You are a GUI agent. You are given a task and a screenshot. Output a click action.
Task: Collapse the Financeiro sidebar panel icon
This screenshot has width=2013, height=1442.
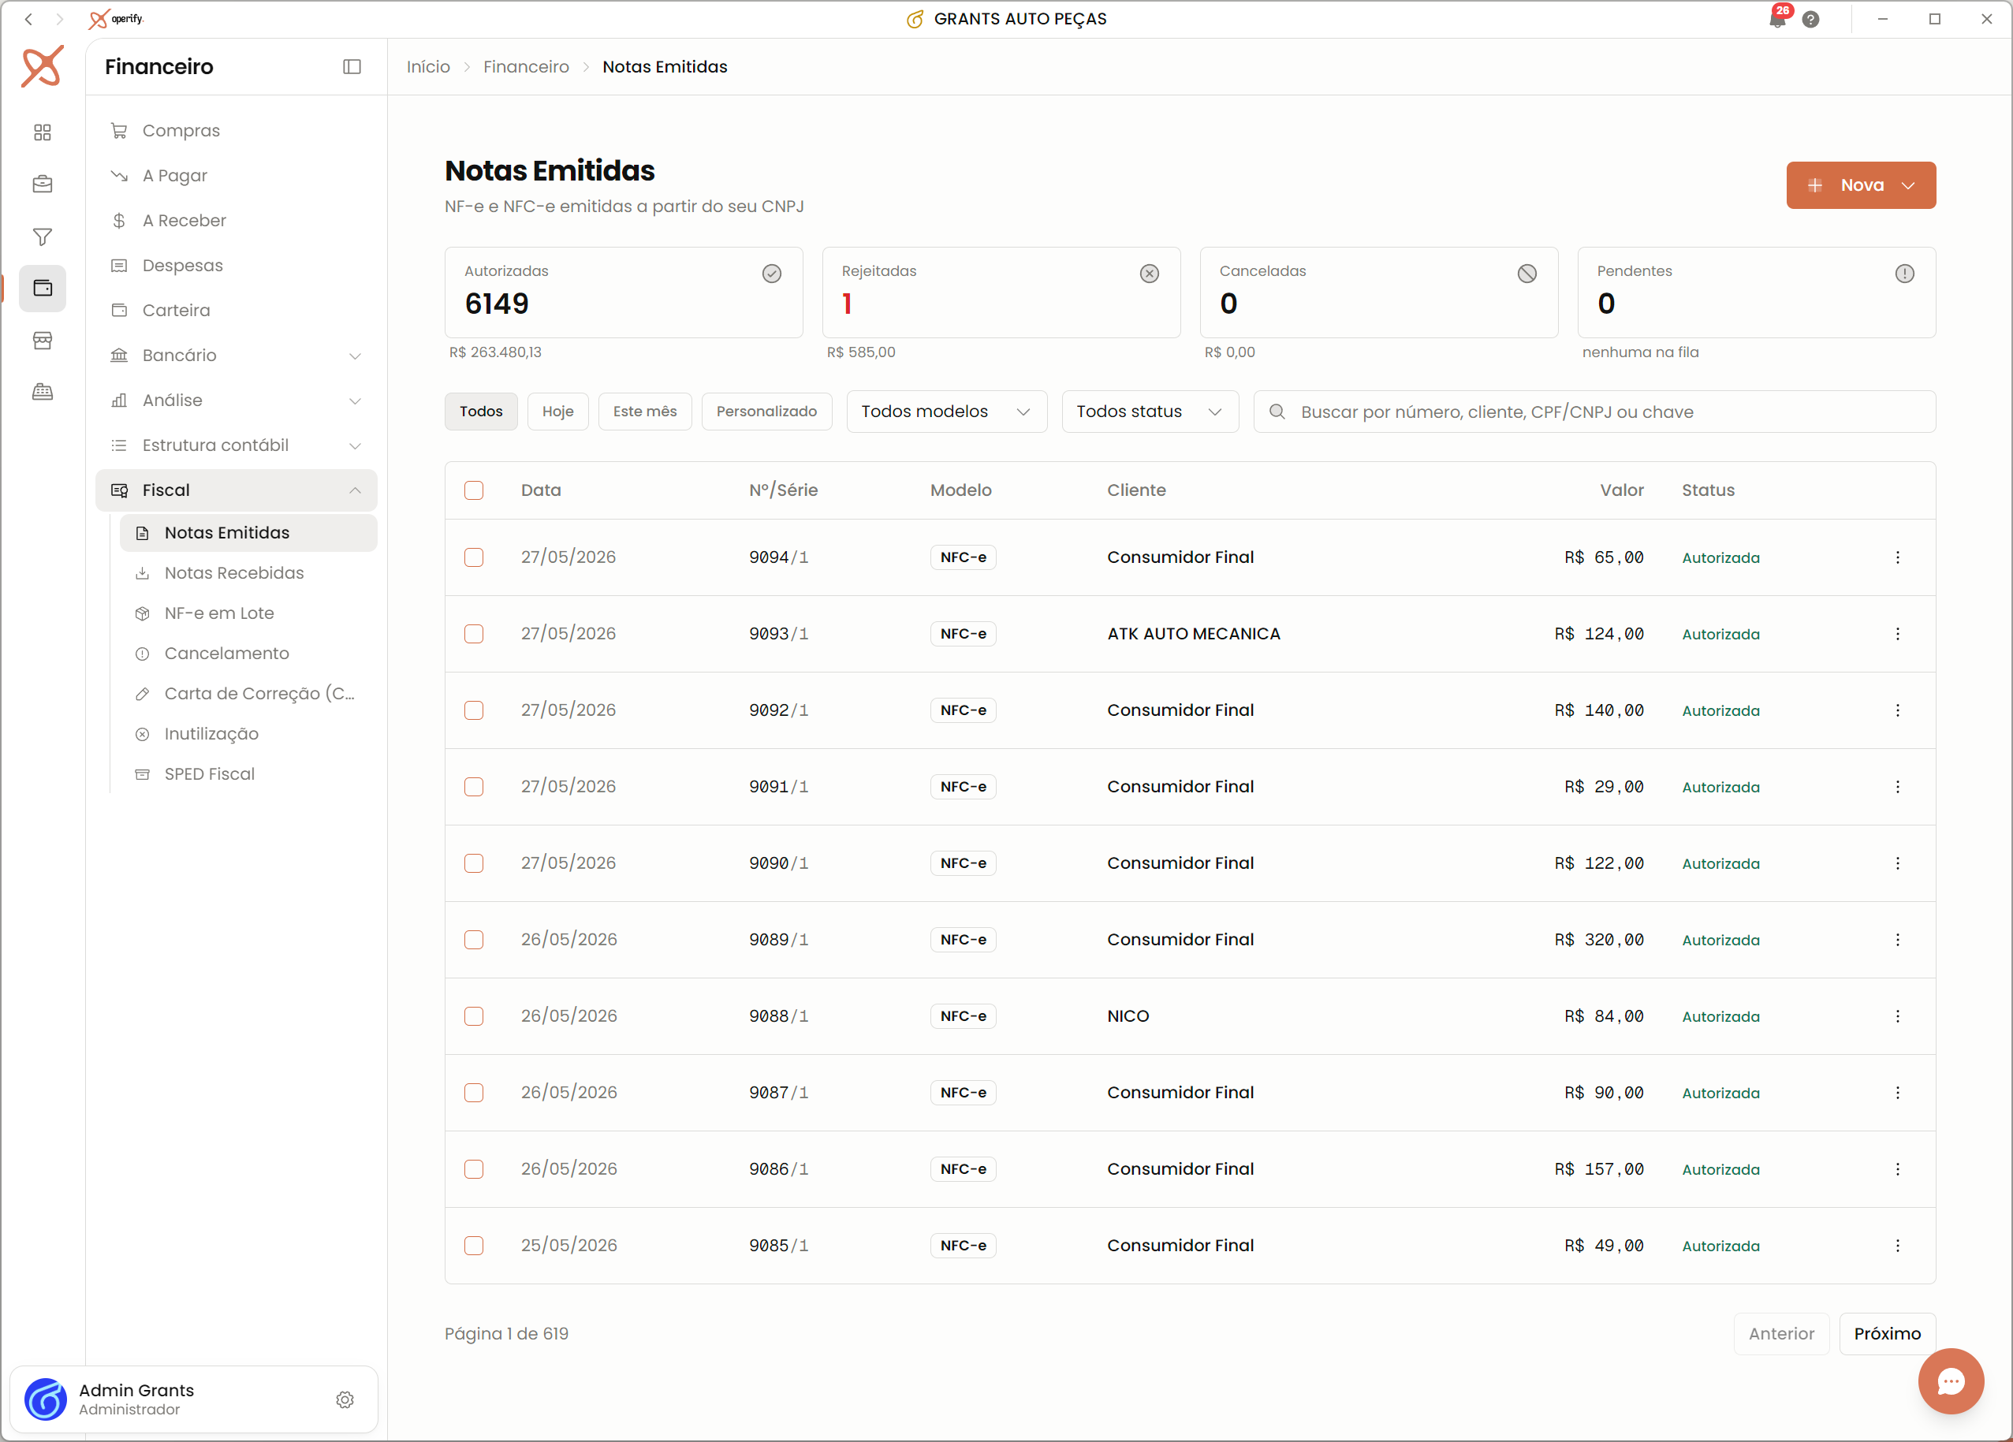point(352,66)
